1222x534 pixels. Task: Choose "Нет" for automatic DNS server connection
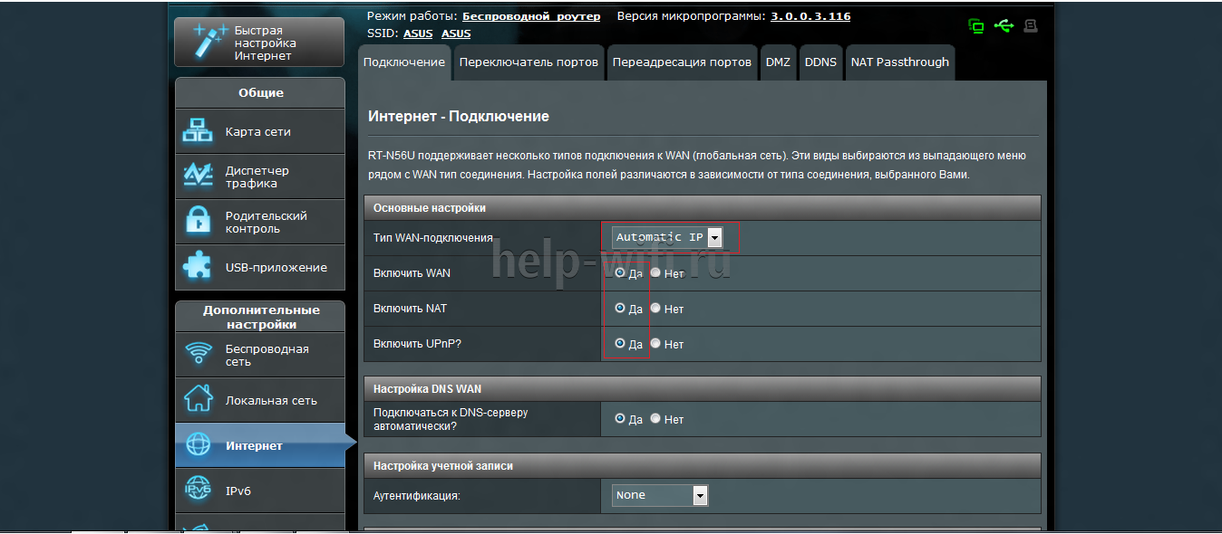point(655,419)
